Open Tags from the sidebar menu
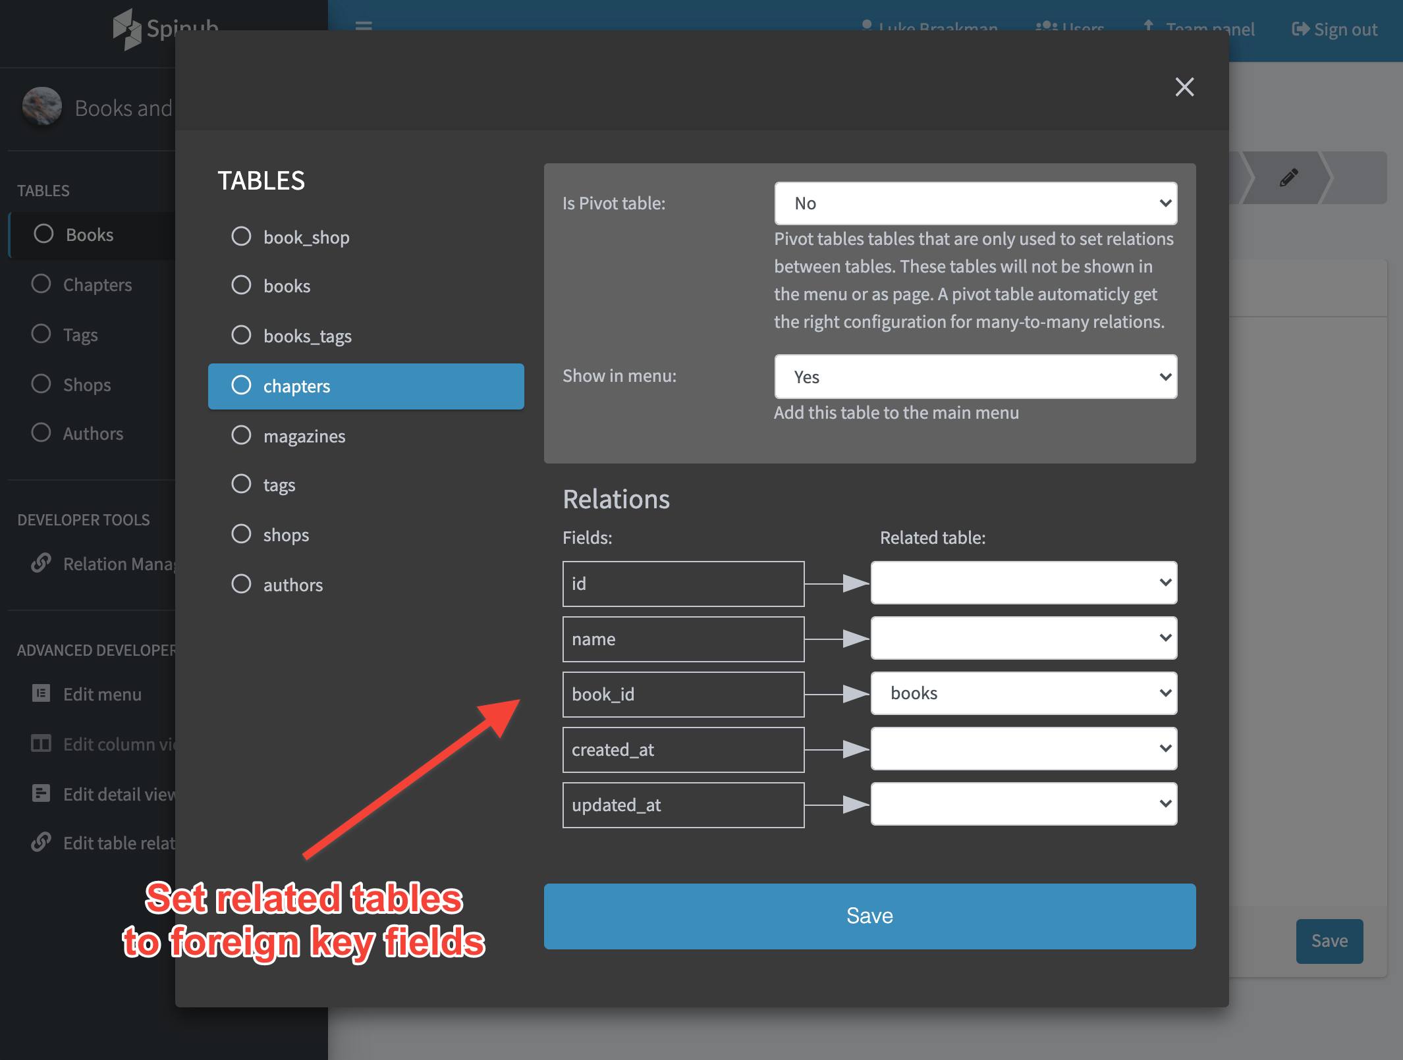The image size is (1403, 1060). click(x=82, y=334)
